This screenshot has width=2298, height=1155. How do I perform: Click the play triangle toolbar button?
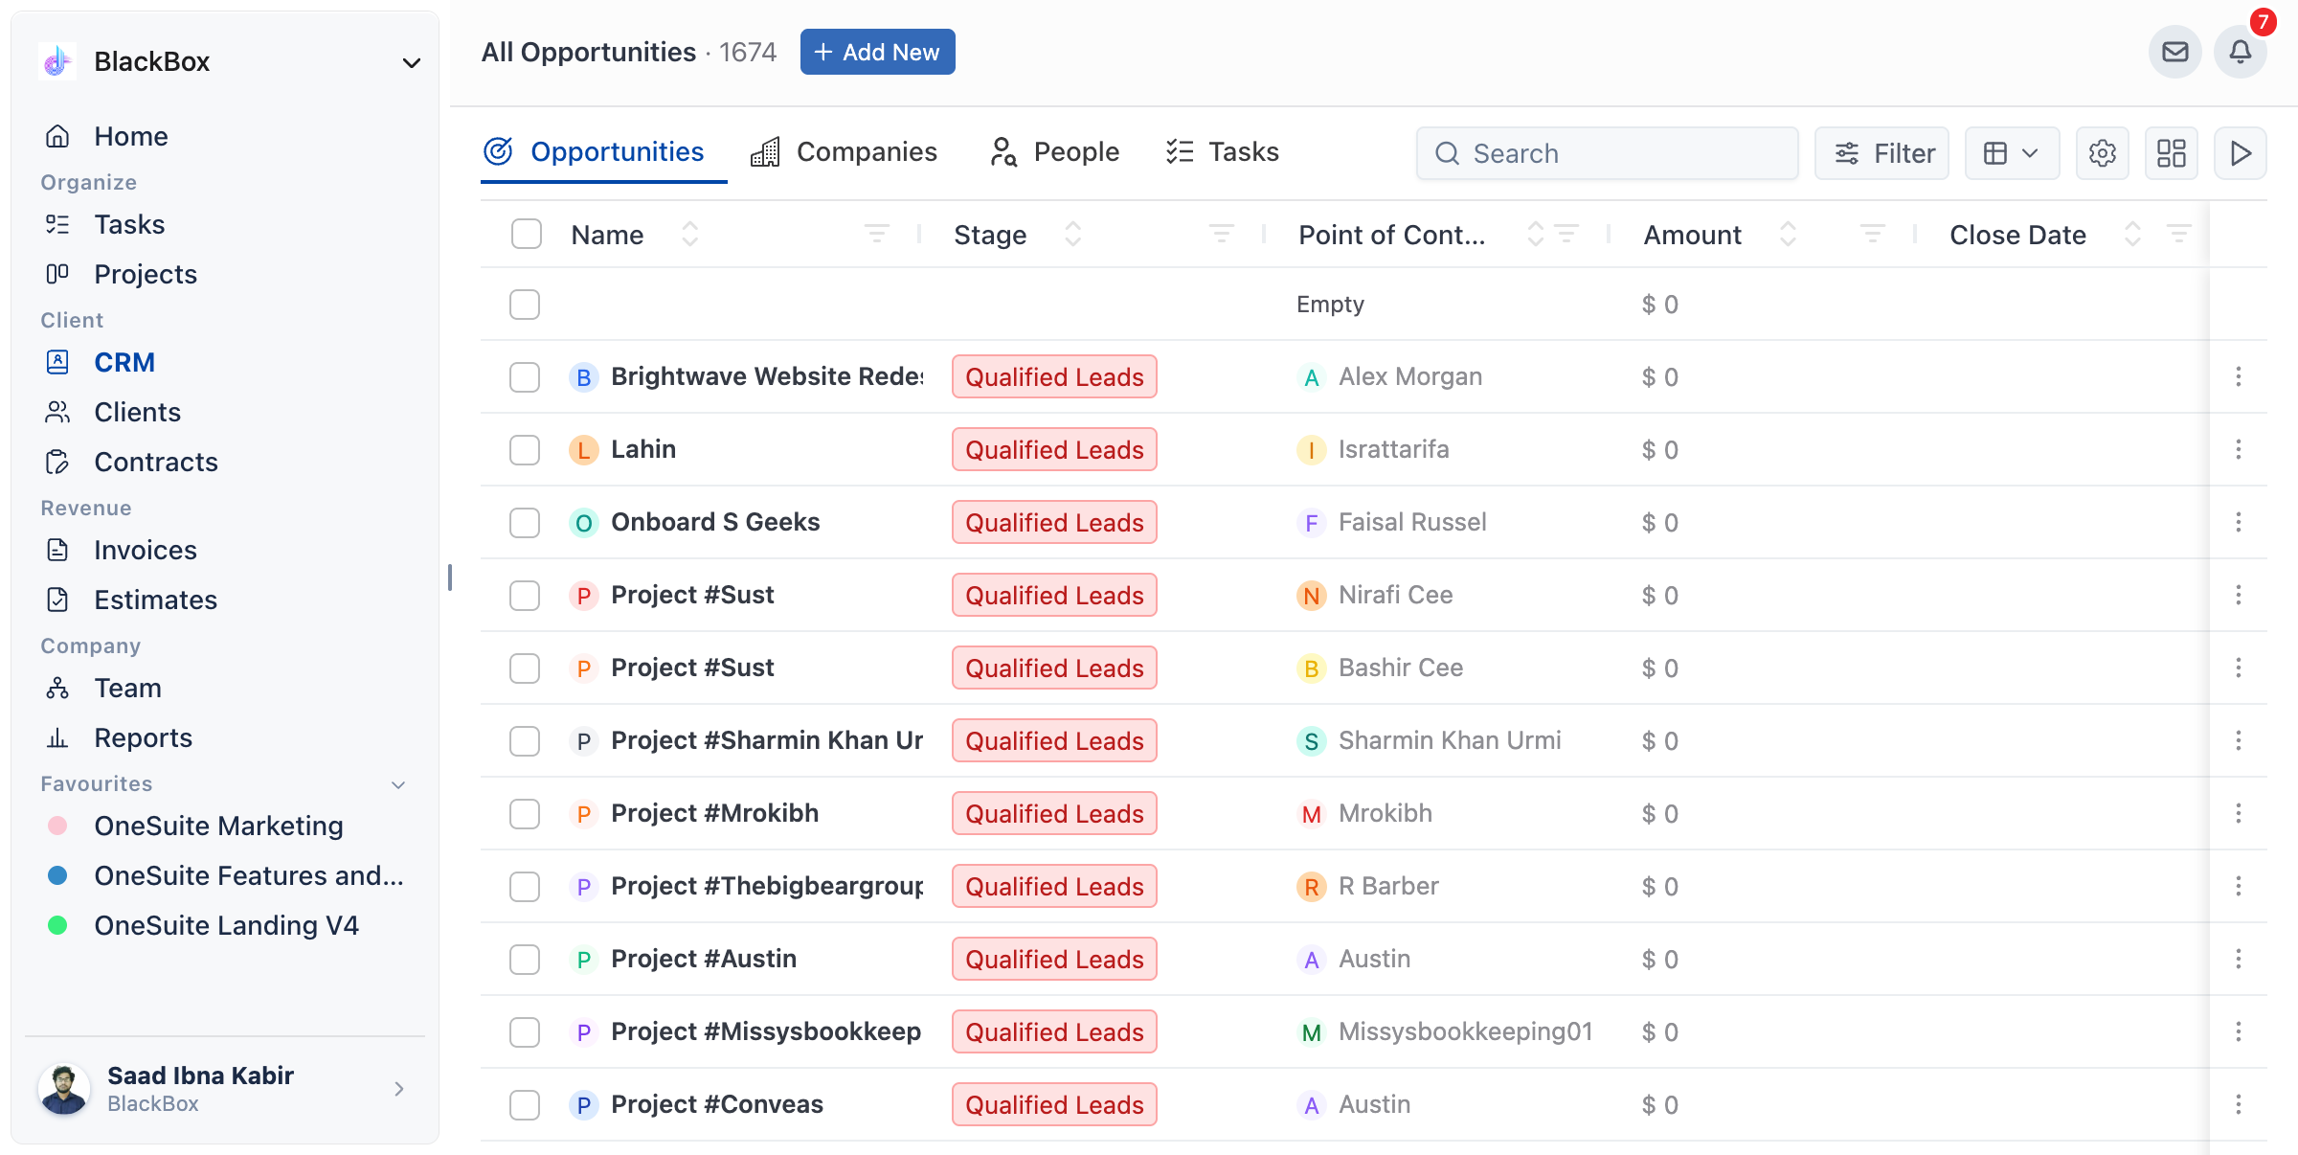tap(2240, 153)
